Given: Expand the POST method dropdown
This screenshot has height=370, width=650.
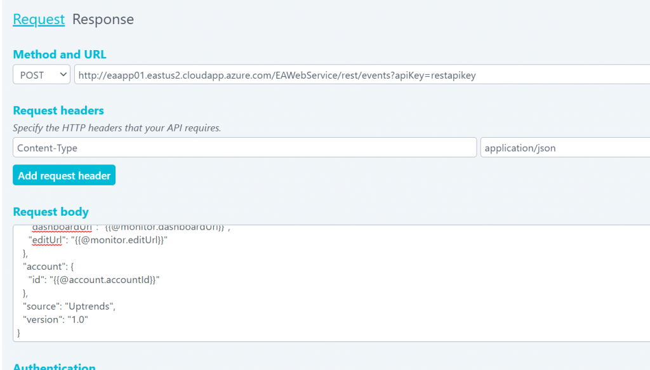Looking at the screenshot, I should tap(41, 75).
